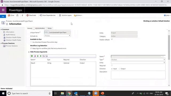Screen dimensions: 171x96
Task: Select the Result argument row
Action: [63, 63]
